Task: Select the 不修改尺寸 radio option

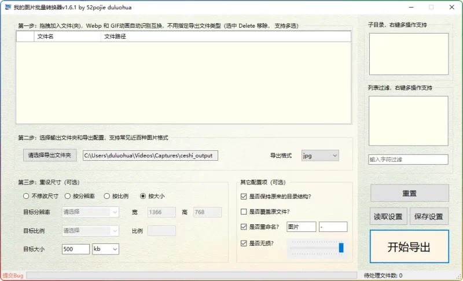Action: coord(26,196)
